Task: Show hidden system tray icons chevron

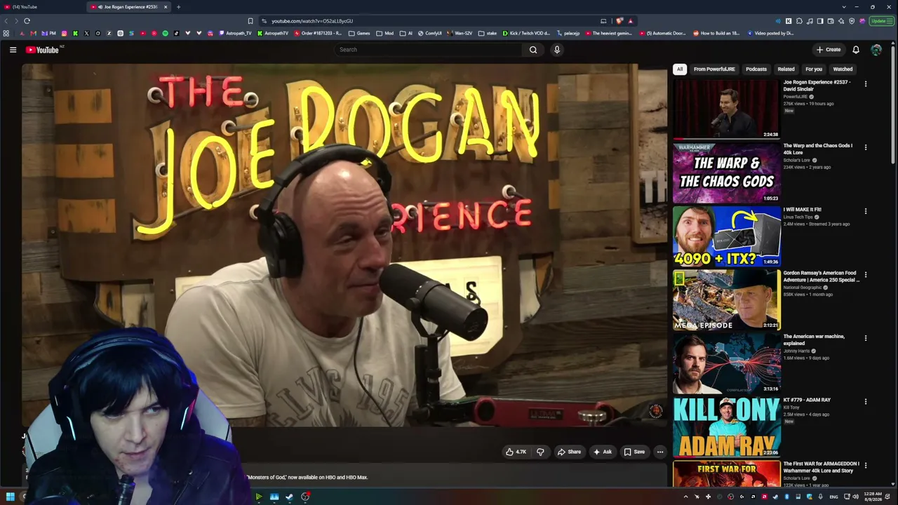Action: click(x=686, y=497)
